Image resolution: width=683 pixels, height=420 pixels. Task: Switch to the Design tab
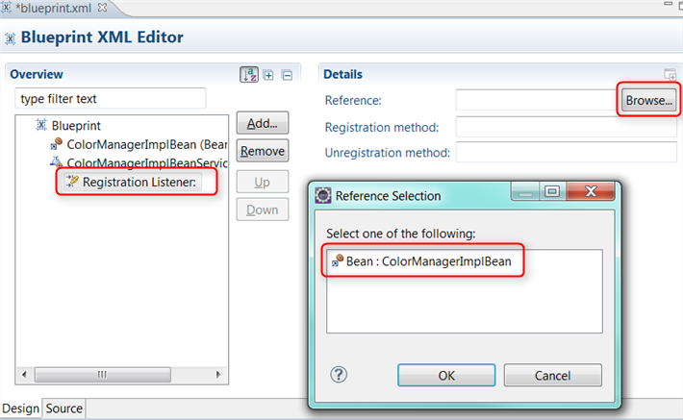(x=20, y=408)
